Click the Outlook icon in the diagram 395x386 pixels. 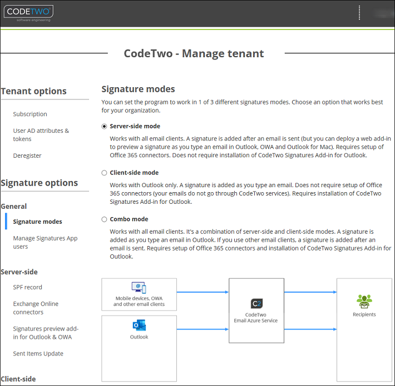[139, 325]
